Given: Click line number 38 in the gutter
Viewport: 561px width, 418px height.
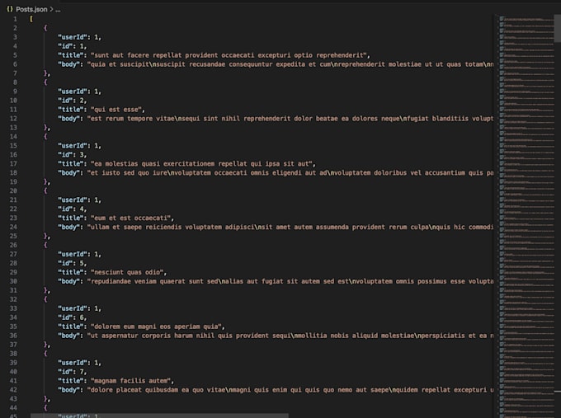Looking at the screenshot, I should pos(13,354).
